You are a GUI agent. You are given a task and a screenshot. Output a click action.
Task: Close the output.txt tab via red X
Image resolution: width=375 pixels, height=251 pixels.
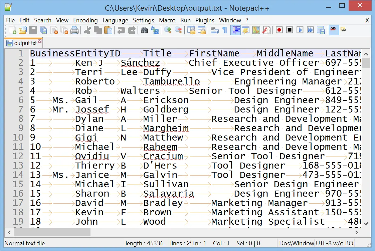coord(40,41)
